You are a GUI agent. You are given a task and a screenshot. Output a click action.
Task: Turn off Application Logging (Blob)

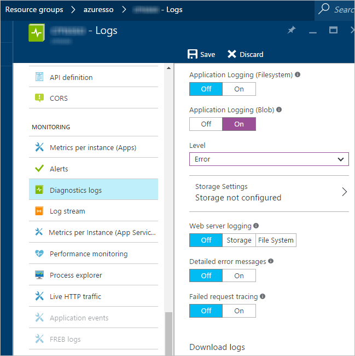(206, 124)
